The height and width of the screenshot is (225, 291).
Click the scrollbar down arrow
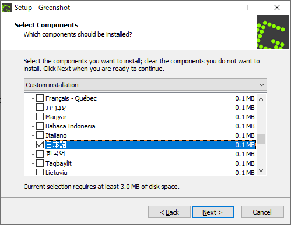pyautogui.click(x=261, y=170)
